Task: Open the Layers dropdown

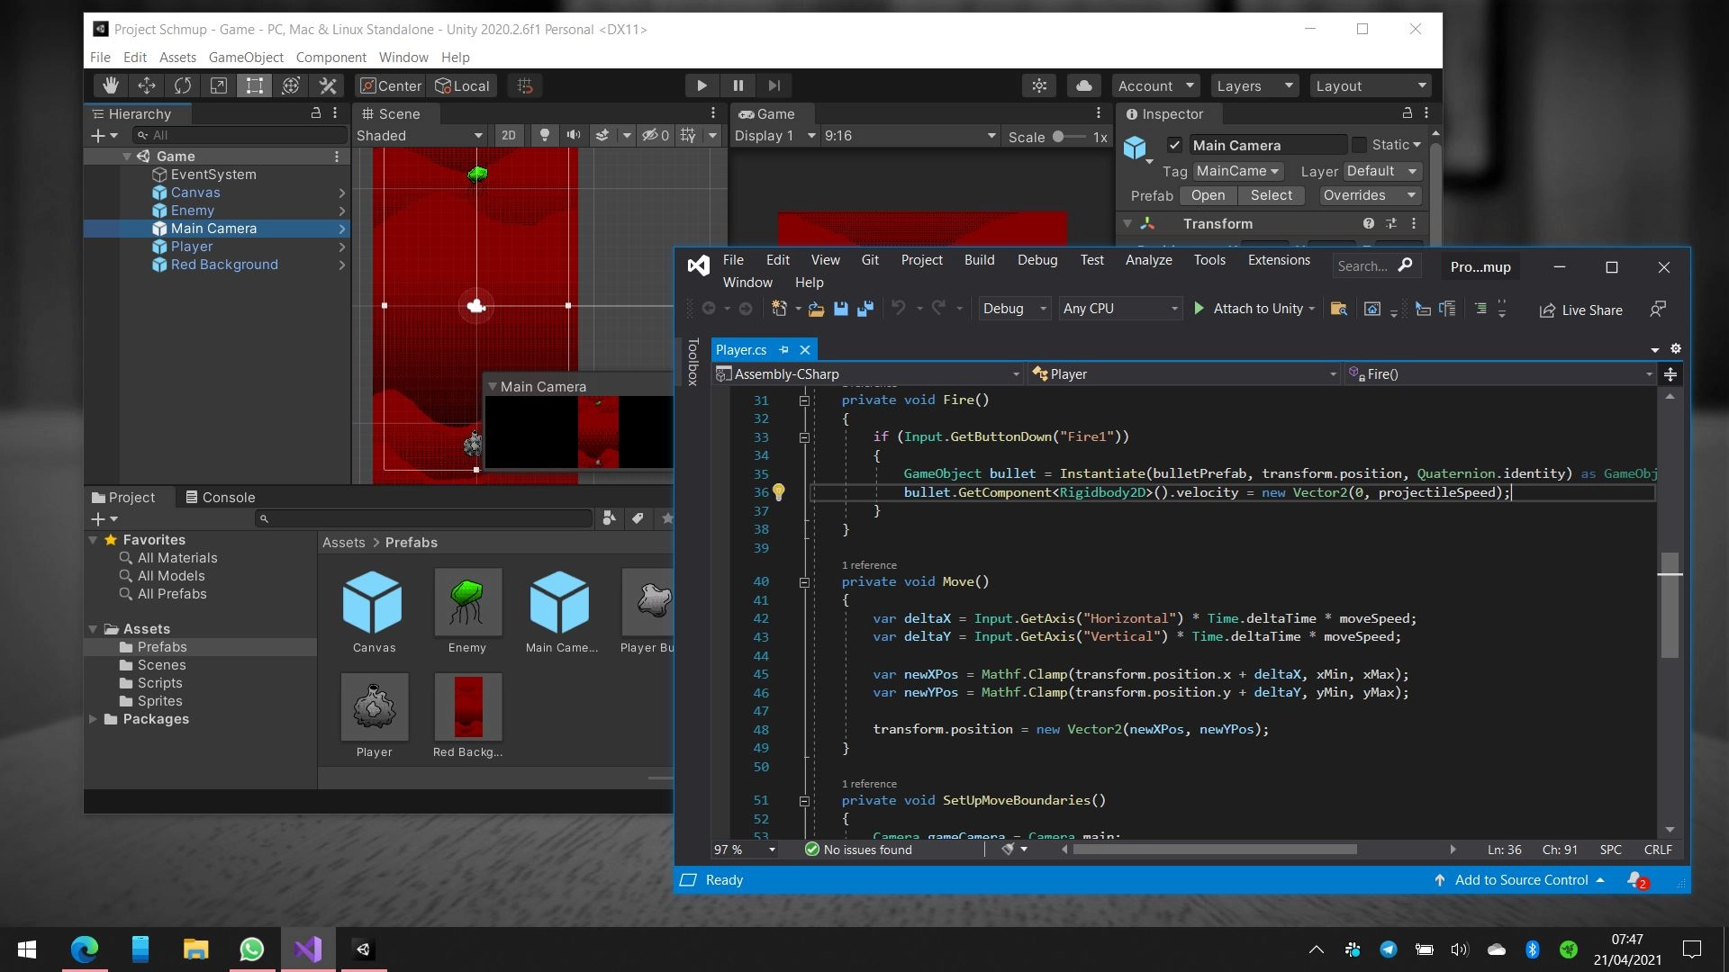Action: 1254,85
